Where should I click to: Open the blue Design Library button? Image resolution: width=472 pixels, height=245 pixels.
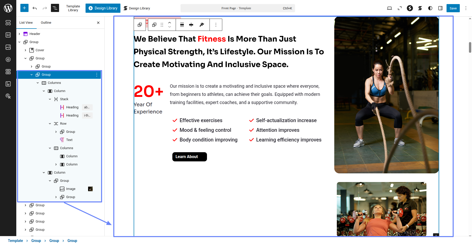point(103,8)
